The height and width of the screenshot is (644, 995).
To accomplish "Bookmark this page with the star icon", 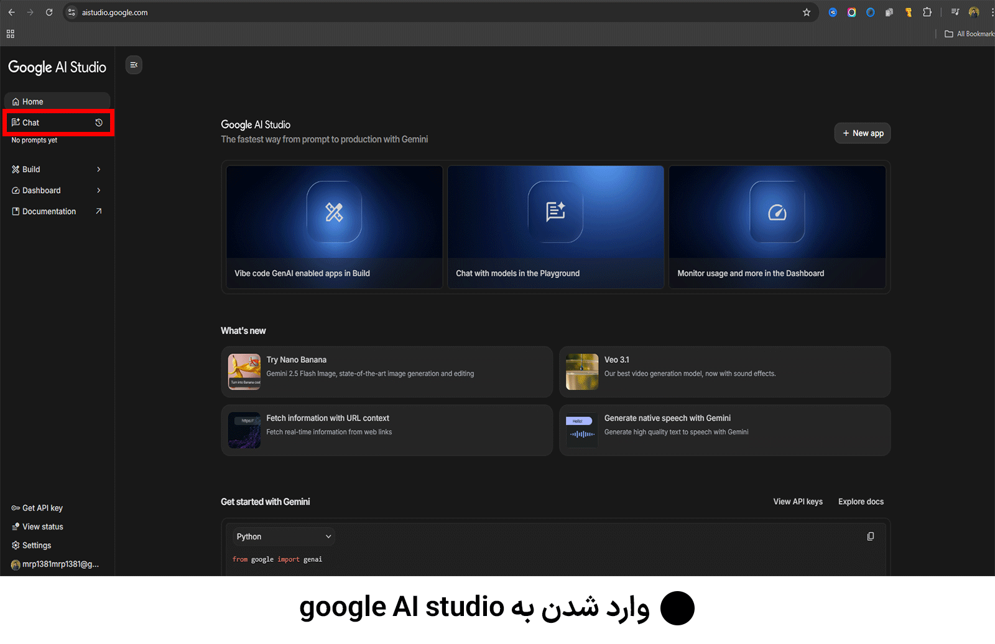I will (807, 12).
